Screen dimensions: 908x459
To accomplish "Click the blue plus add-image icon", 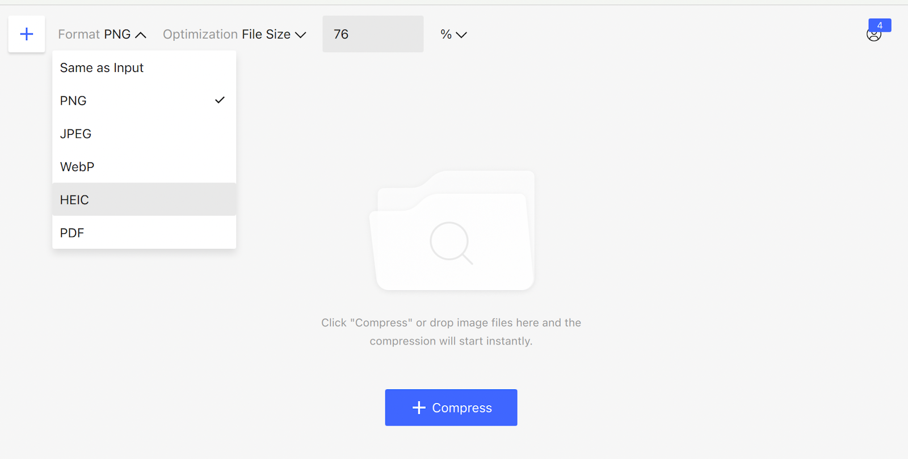I will (27, 34).
